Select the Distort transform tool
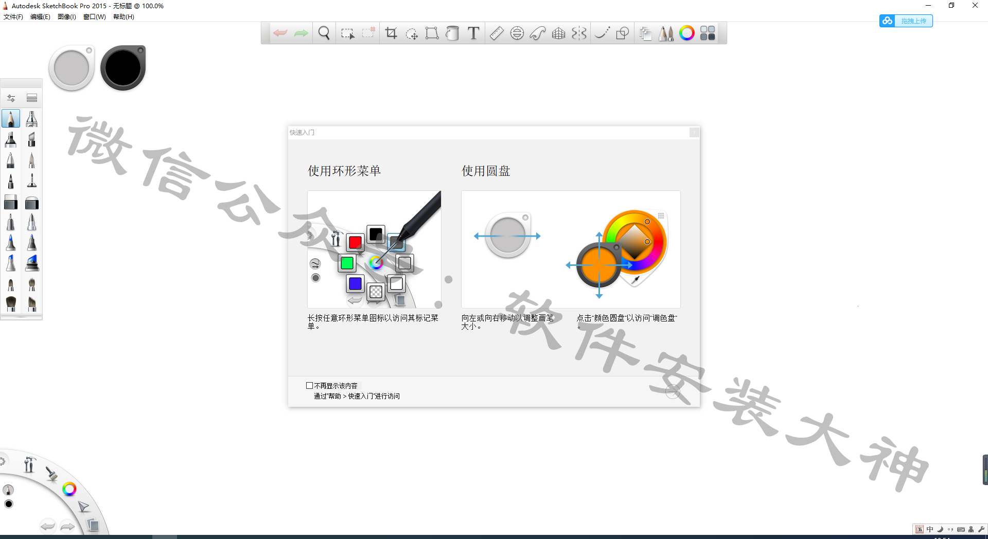 pos(432,33)
